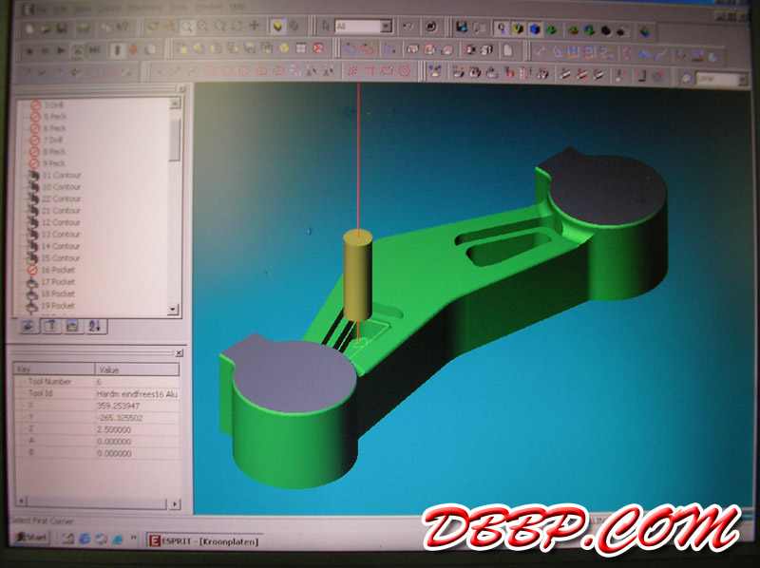Close the properties panel with X
760x568 pixels.
point(178,352)
